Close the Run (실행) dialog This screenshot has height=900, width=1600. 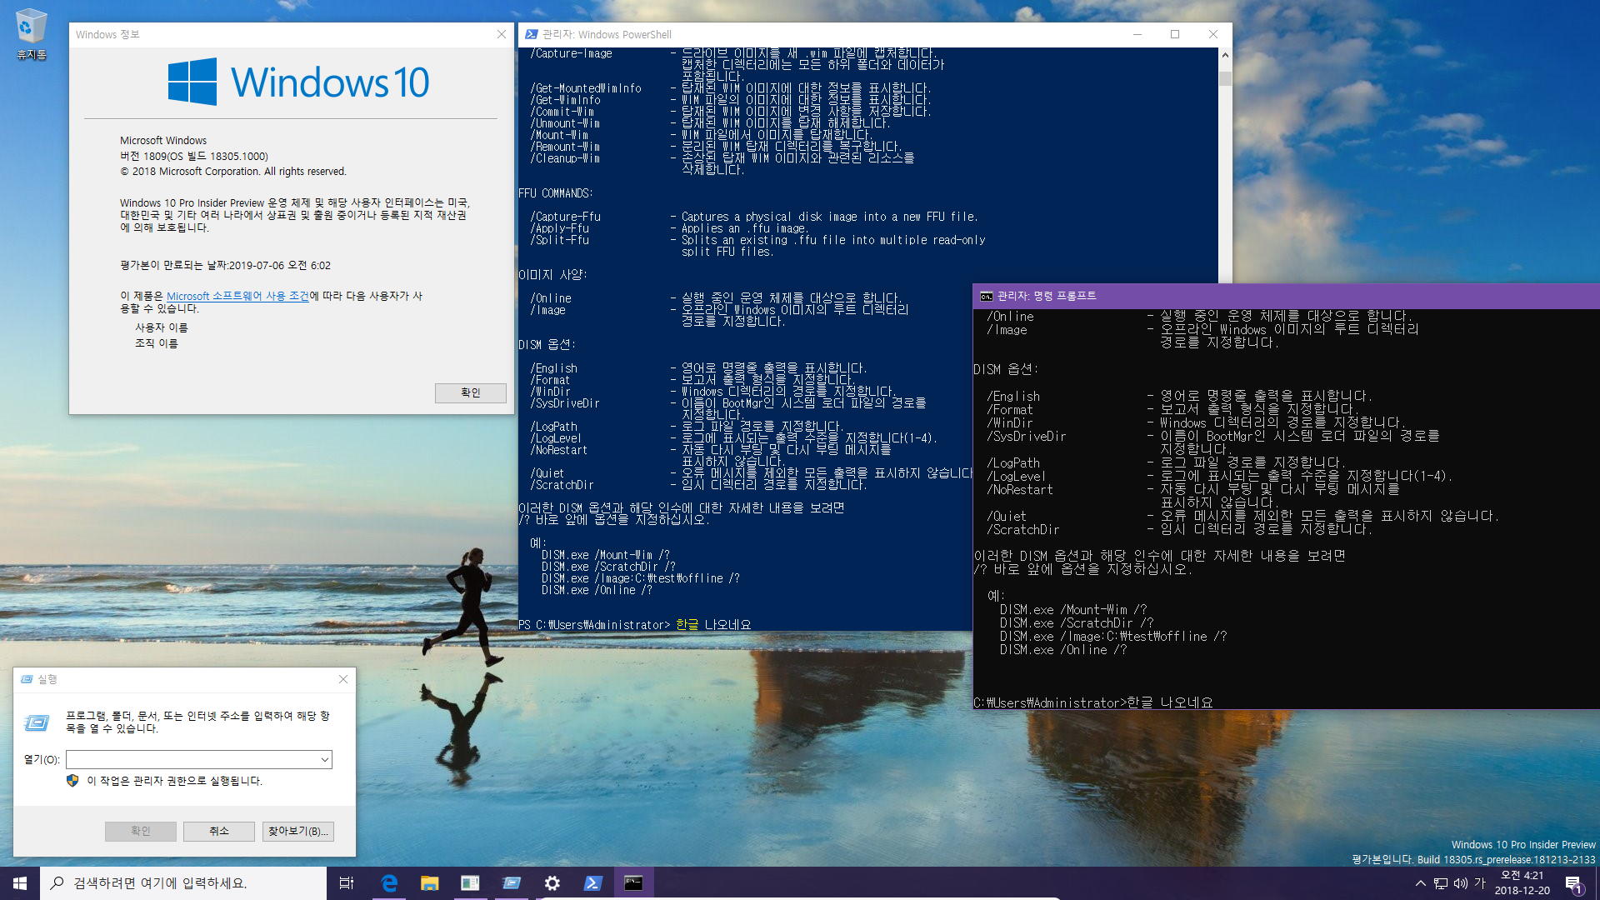point(342,679)
